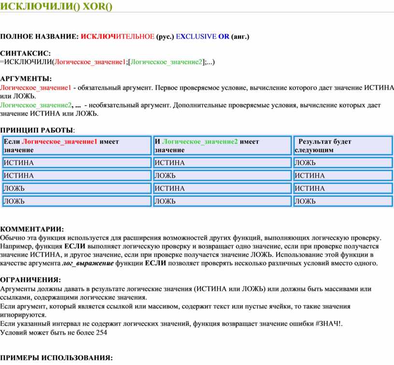The width and height of the screenshot is (394, 365).
Task: Select the ПРИМЕРЫ ИСПОЛЬЗОВАНИЯ: heading
Action: 56,358
